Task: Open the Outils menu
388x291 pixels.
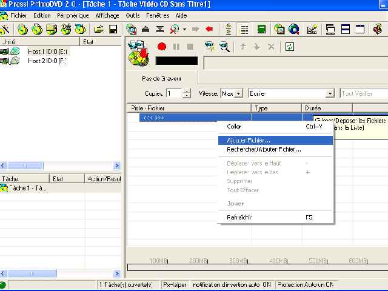Action: click(x=133, y=15)
